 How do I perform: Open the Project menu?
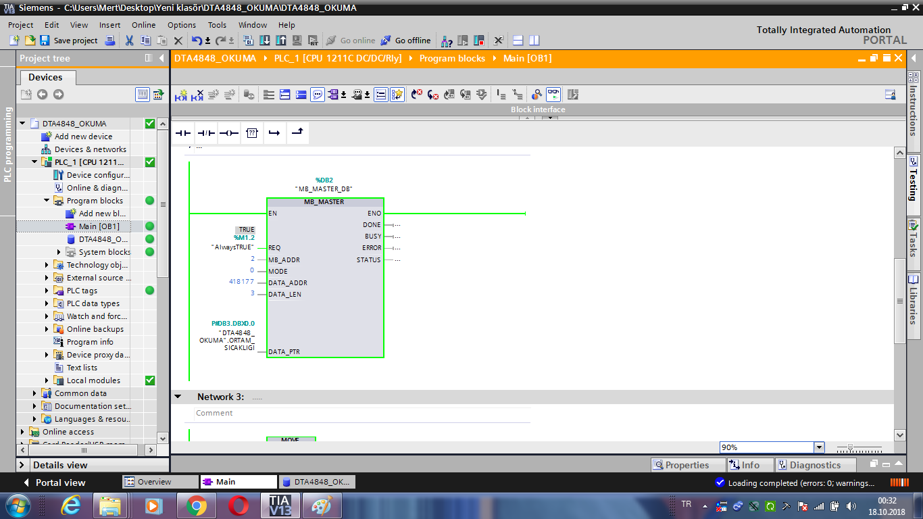(x=21, y=25)
